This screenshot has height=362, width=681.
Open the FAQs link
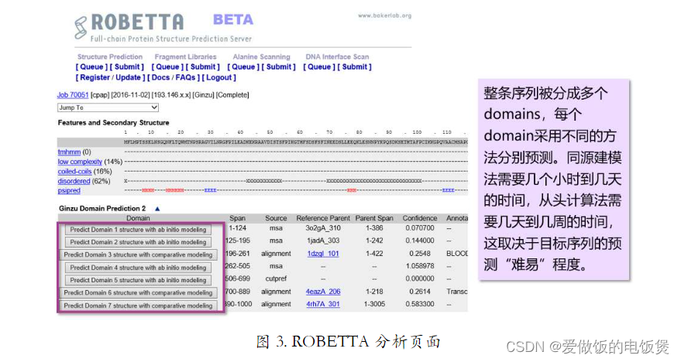click(185, 77)
